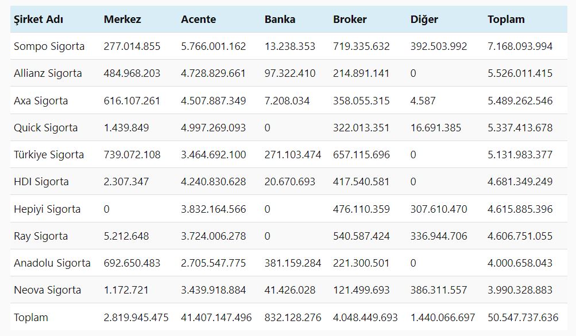Image resolution: width=576 pixels, height=336 pixels.
Task: Click the Toplam row label at bottom
Action: [31, 318]
